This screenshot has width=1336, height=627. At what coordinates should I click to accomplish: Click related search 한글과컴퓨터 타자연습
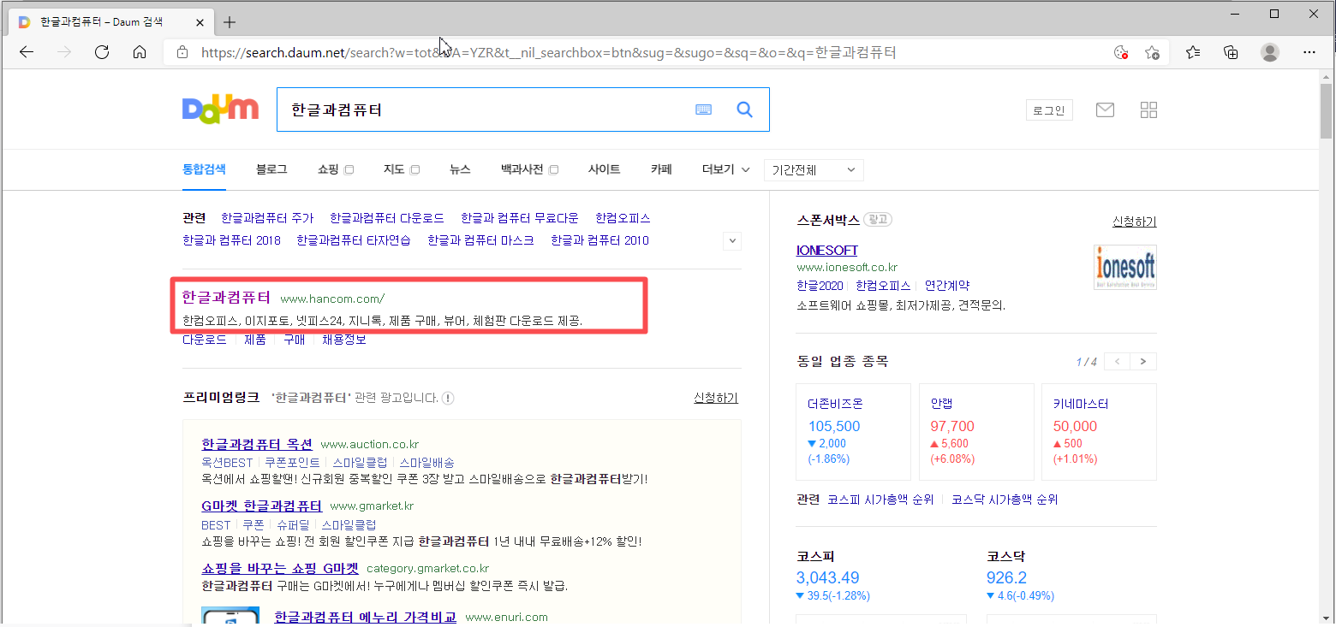[x=354, y=240]
